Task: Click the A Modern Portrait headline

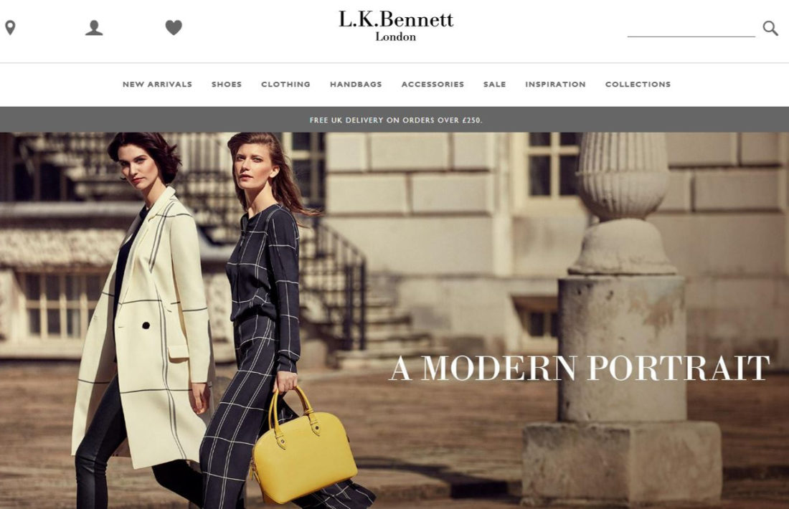Action: coord(579,368)
